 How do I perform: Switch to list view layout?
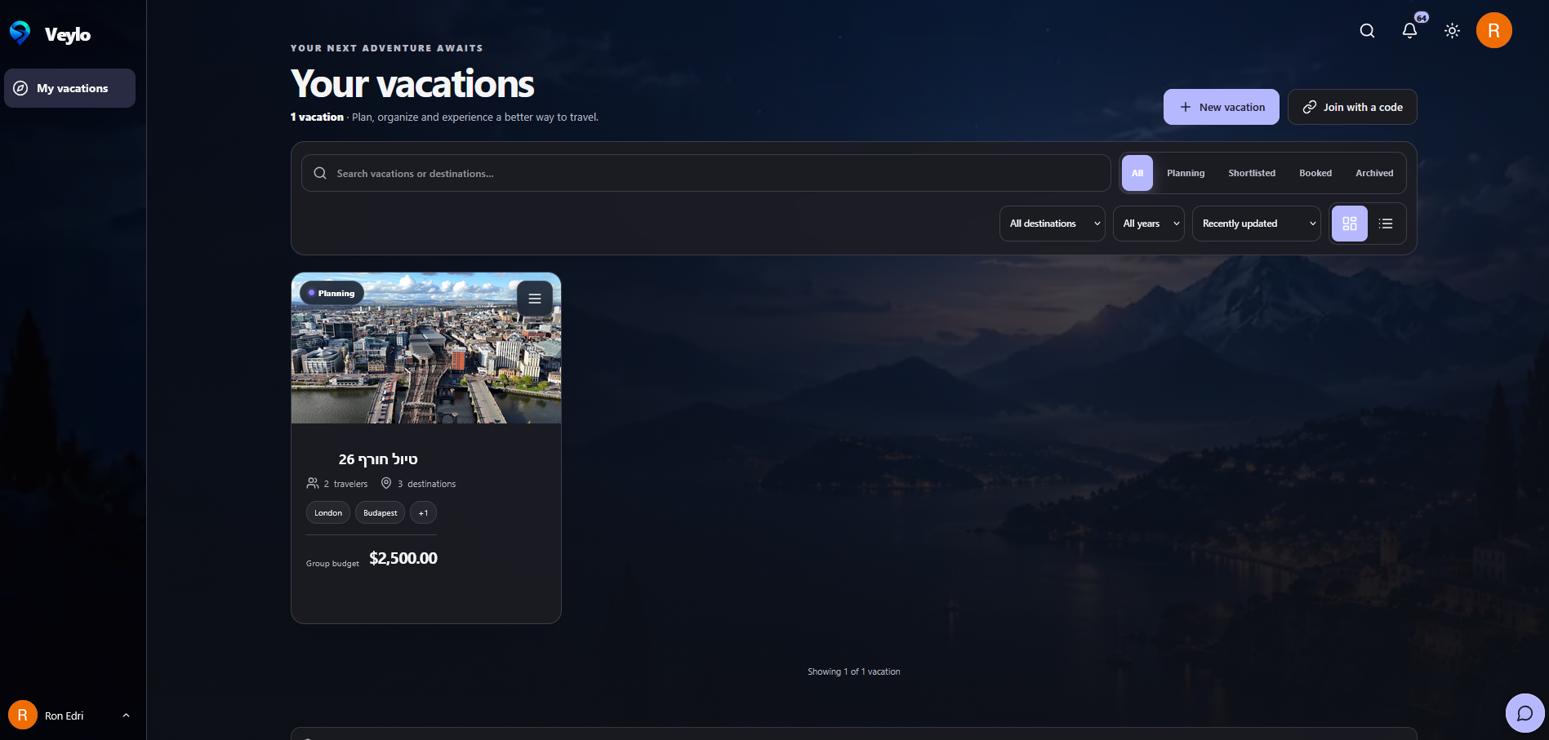click(1386, 224)
